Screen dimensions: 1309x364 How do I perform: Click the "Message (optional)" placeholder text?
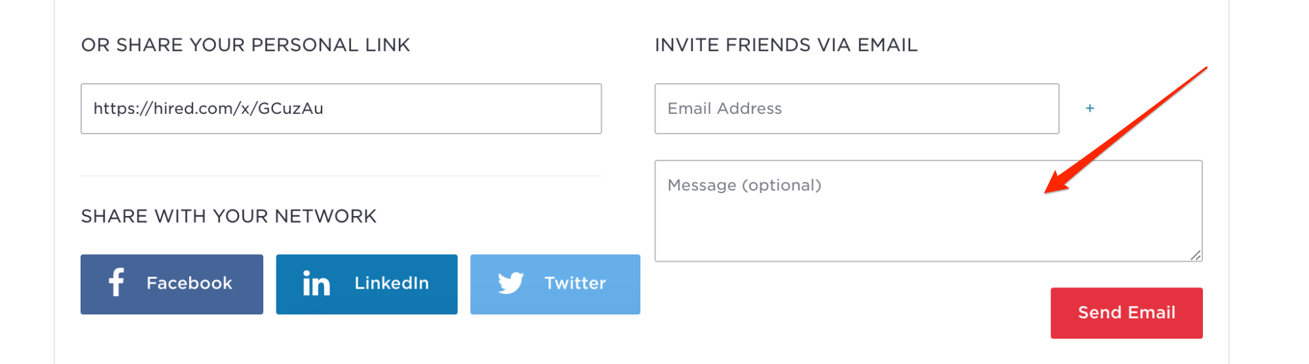click(744, 185)
